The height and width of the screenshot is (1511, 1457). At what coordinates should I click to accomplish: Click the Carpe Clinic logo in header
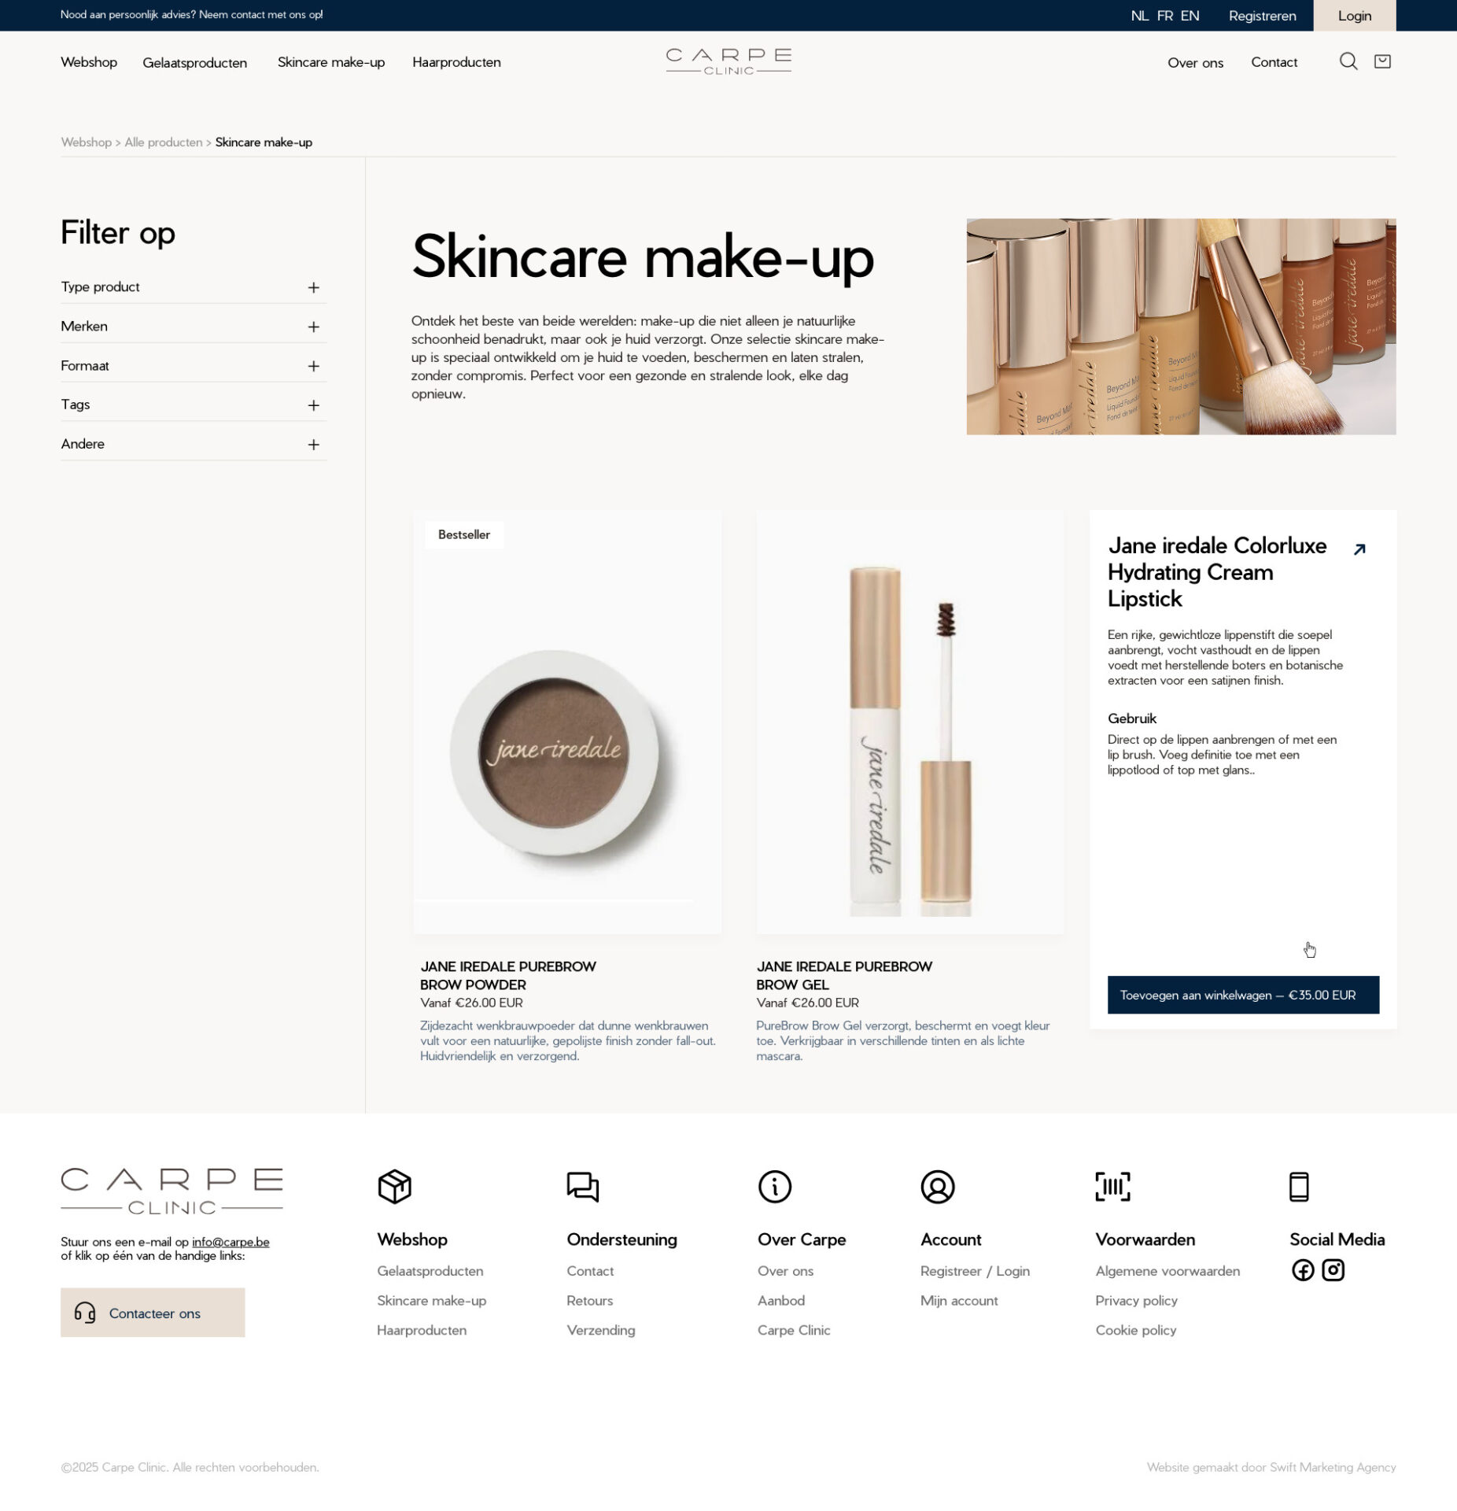click(x=728, y=61)
